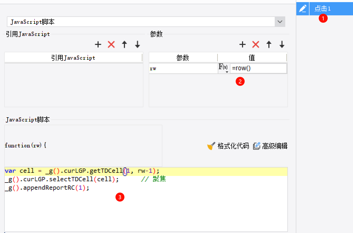Edit the =row() value field

258,68
